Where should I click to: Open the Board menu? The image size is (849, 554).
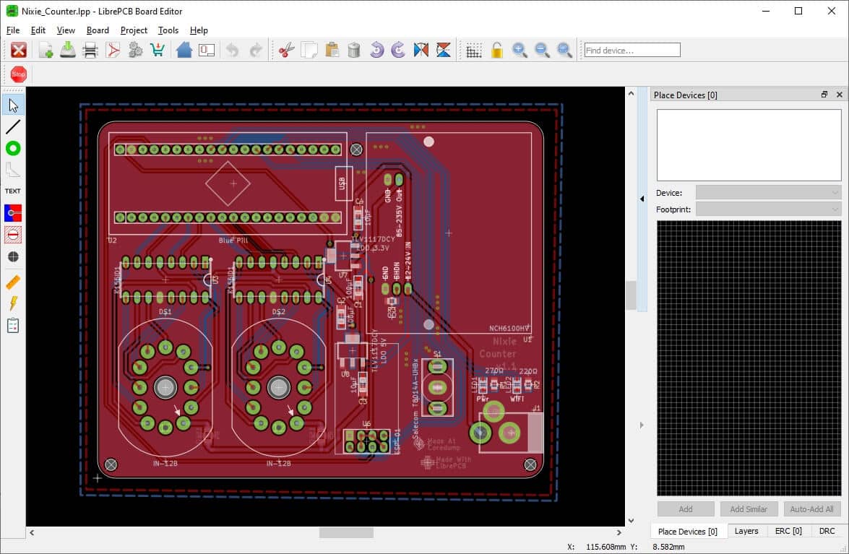pyautogui.click(x=97, y=30)
